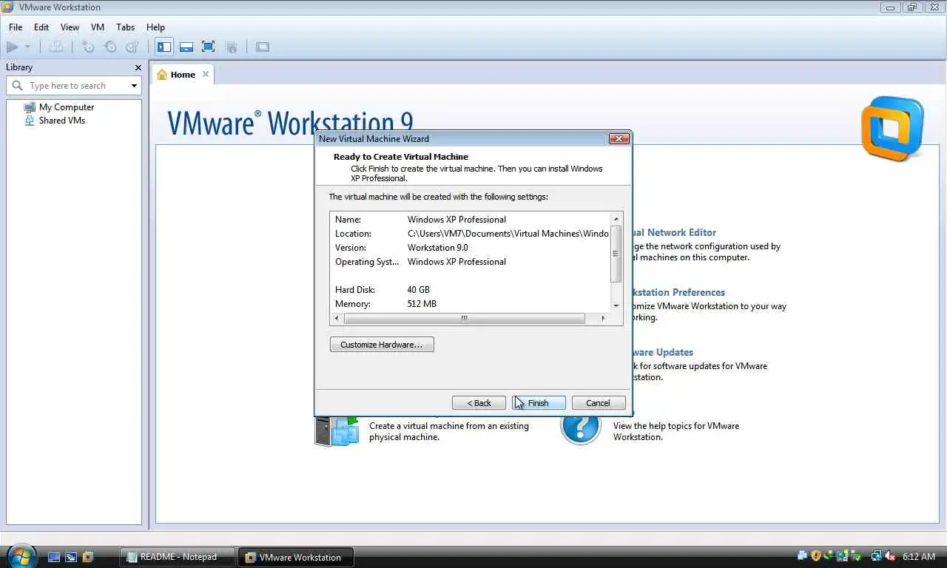947x568 pixels.
Task: Select My Computer in Library tree
Action: 67,106
